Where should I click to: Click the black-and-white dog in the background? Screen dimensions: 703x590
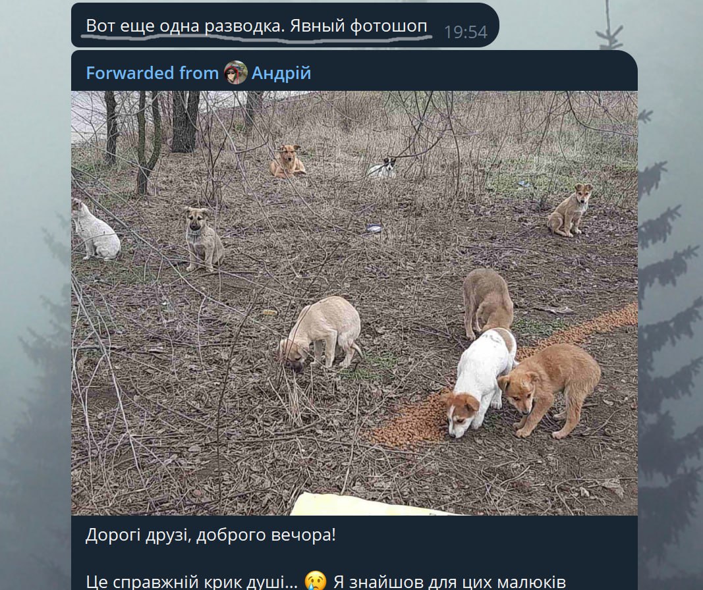tap(383, 169)
